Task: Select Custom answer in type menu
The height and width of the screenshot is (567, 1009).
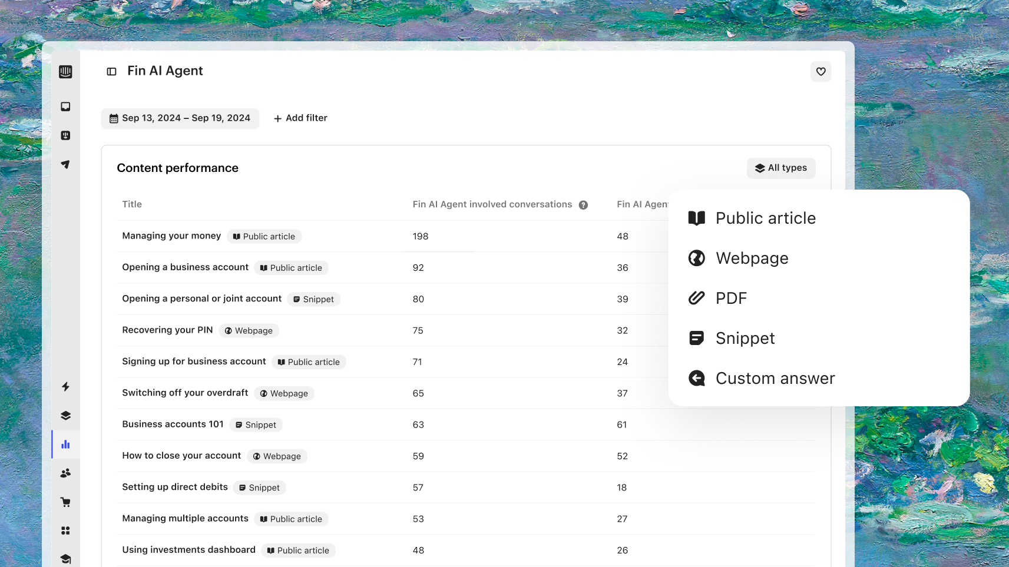Action: (x=775, y=379)
